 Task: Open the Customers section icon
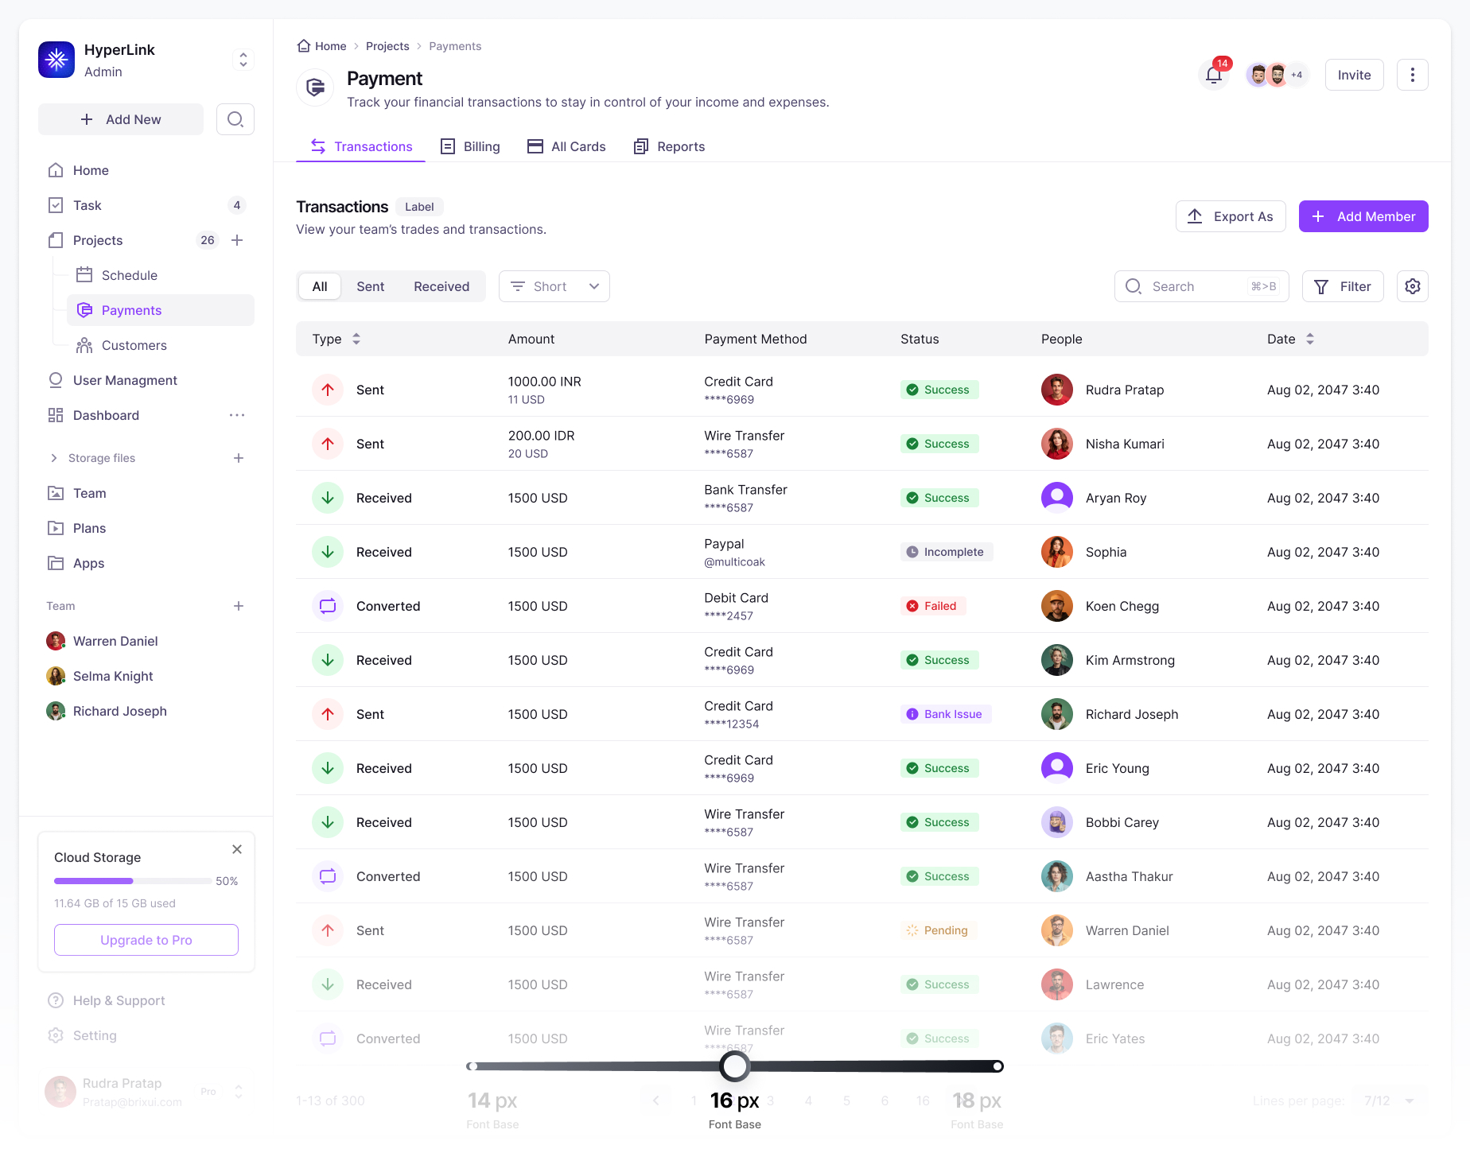click(85, 345)
